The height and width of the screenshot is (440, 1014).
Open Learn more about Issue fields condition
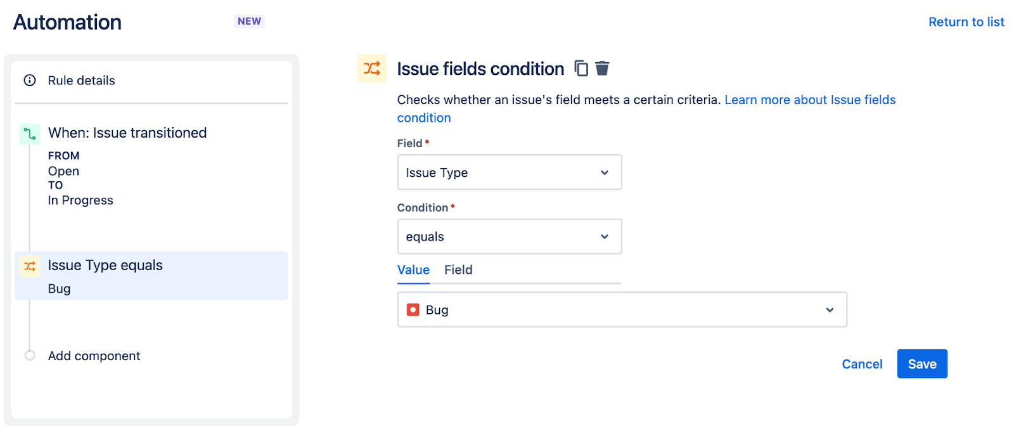(810, 100)
